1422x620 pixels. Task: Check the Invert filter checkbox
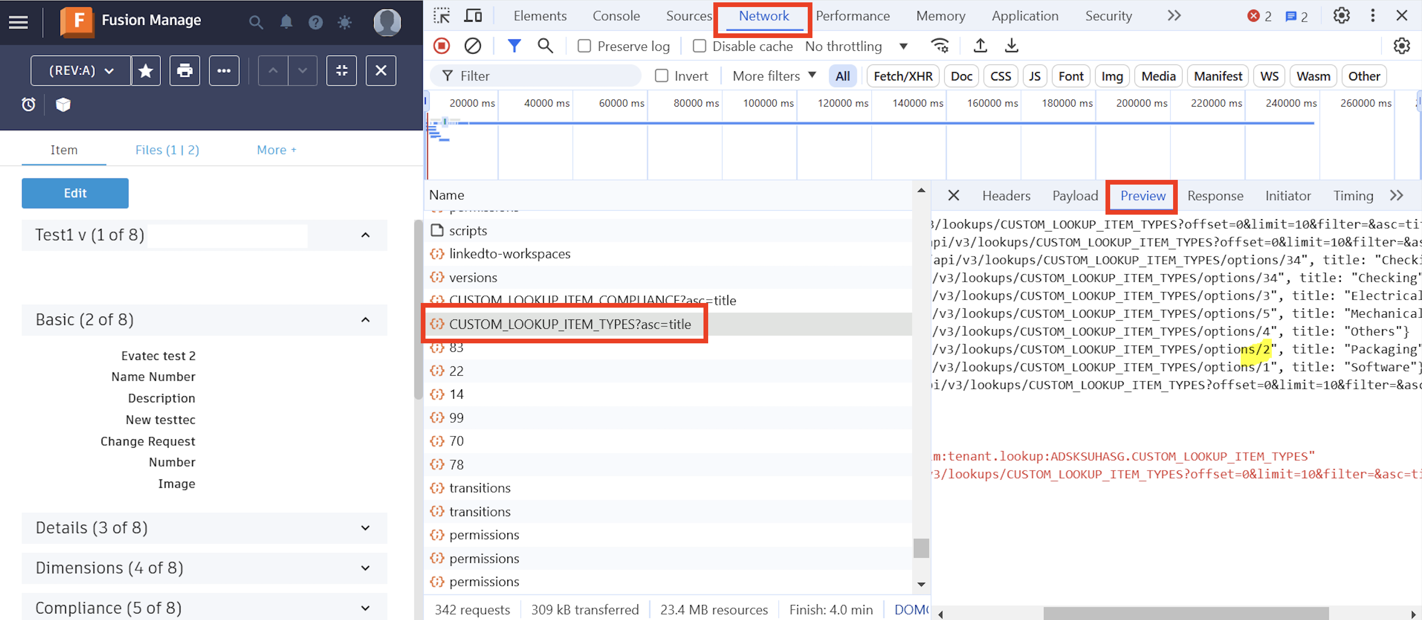coord(661,76)
